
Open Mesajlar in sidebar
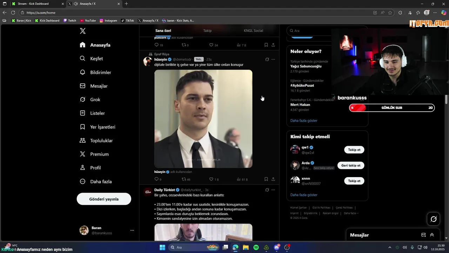click(x=94, y=86)
